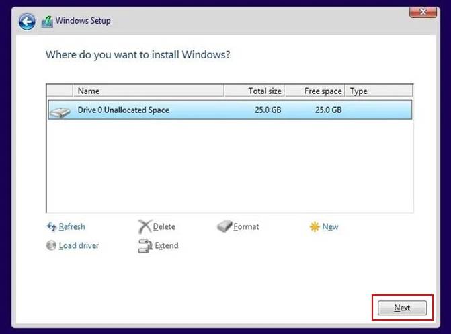Screen dimensions: 451x334
Task: Click the drive icon in the partition row
Action: click(x=60, y=112)
